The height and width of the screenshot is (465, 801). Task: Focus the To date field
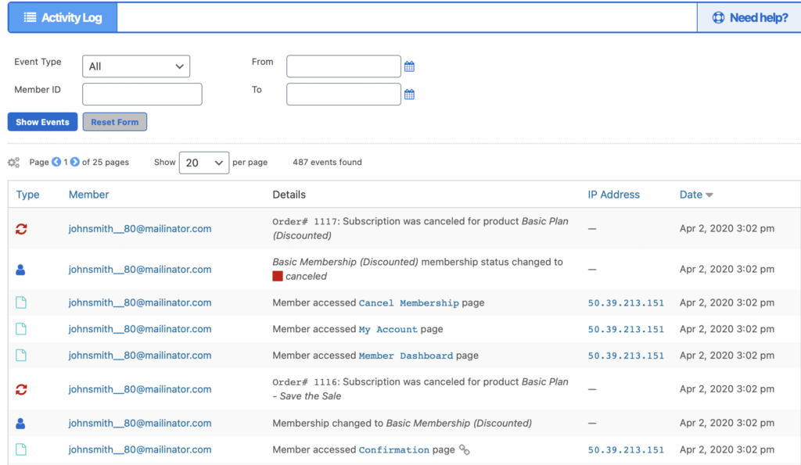343,95
